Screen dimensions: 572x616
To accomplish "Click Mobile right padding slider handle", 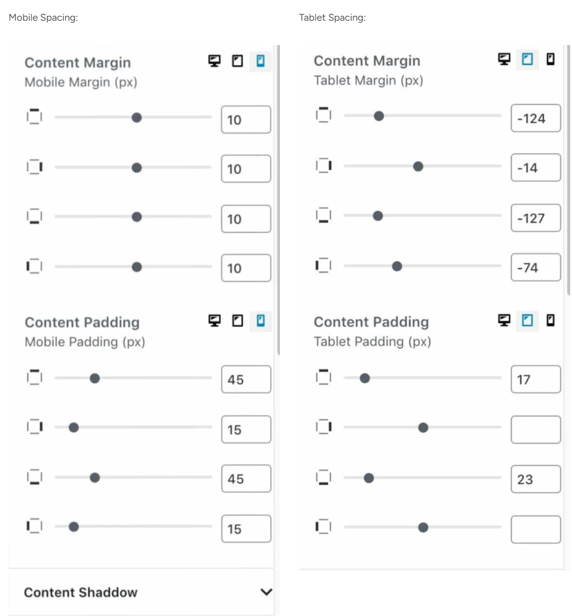I will click(74, 427).
